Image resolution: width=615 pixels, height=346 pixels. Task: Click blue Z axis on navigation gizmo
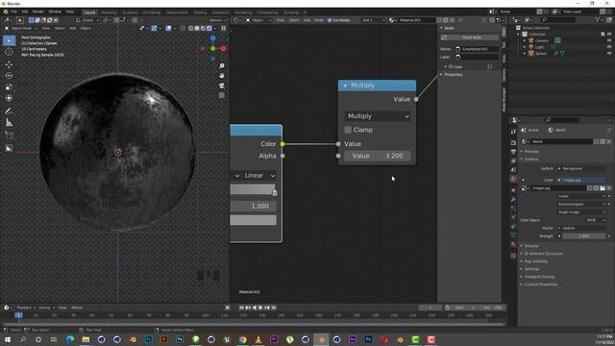pyautogui.click(x=213, y=38)
